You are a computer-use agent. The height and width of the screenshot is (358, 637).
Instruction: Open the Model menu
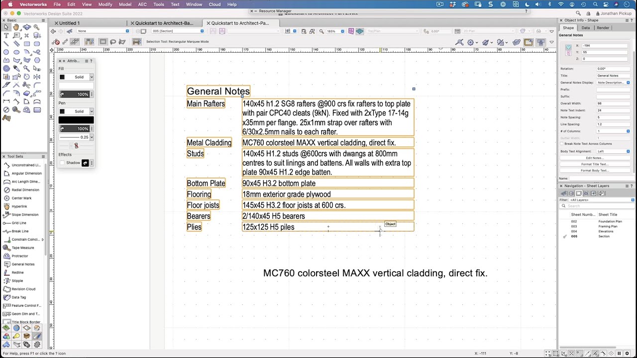point(125,4)
